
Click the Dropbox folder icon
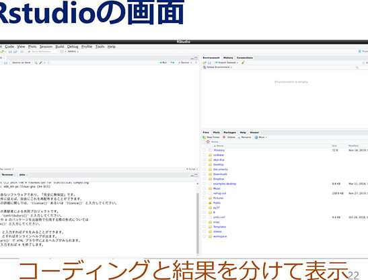click(211, 179)
